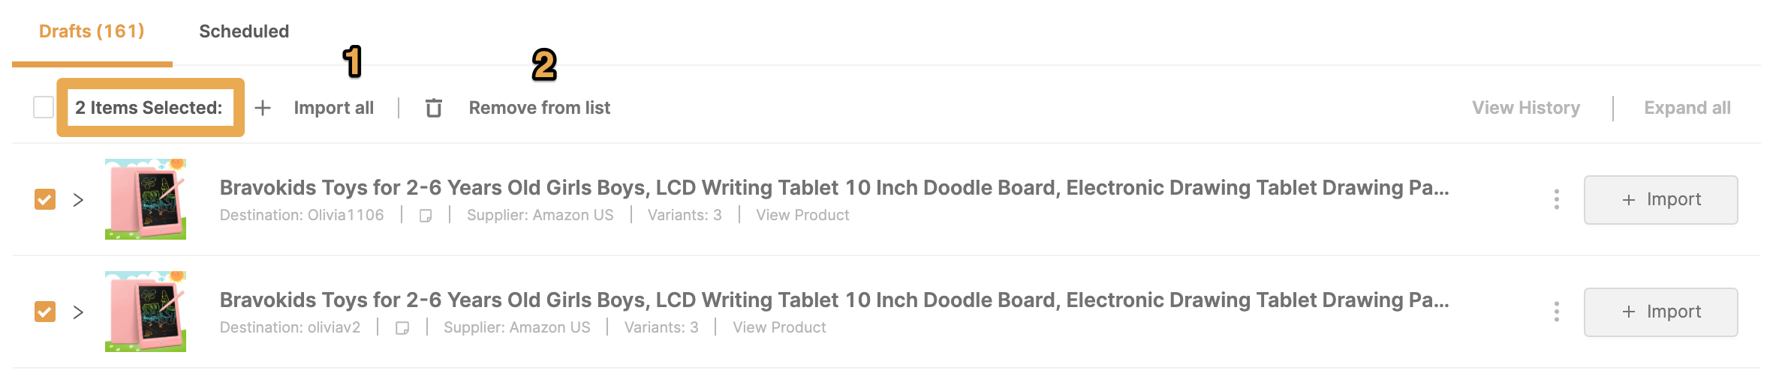1785x373 pixels.
Task: Uncheck the oliviav2 destination product checkbox
Action: pos(45,312)
